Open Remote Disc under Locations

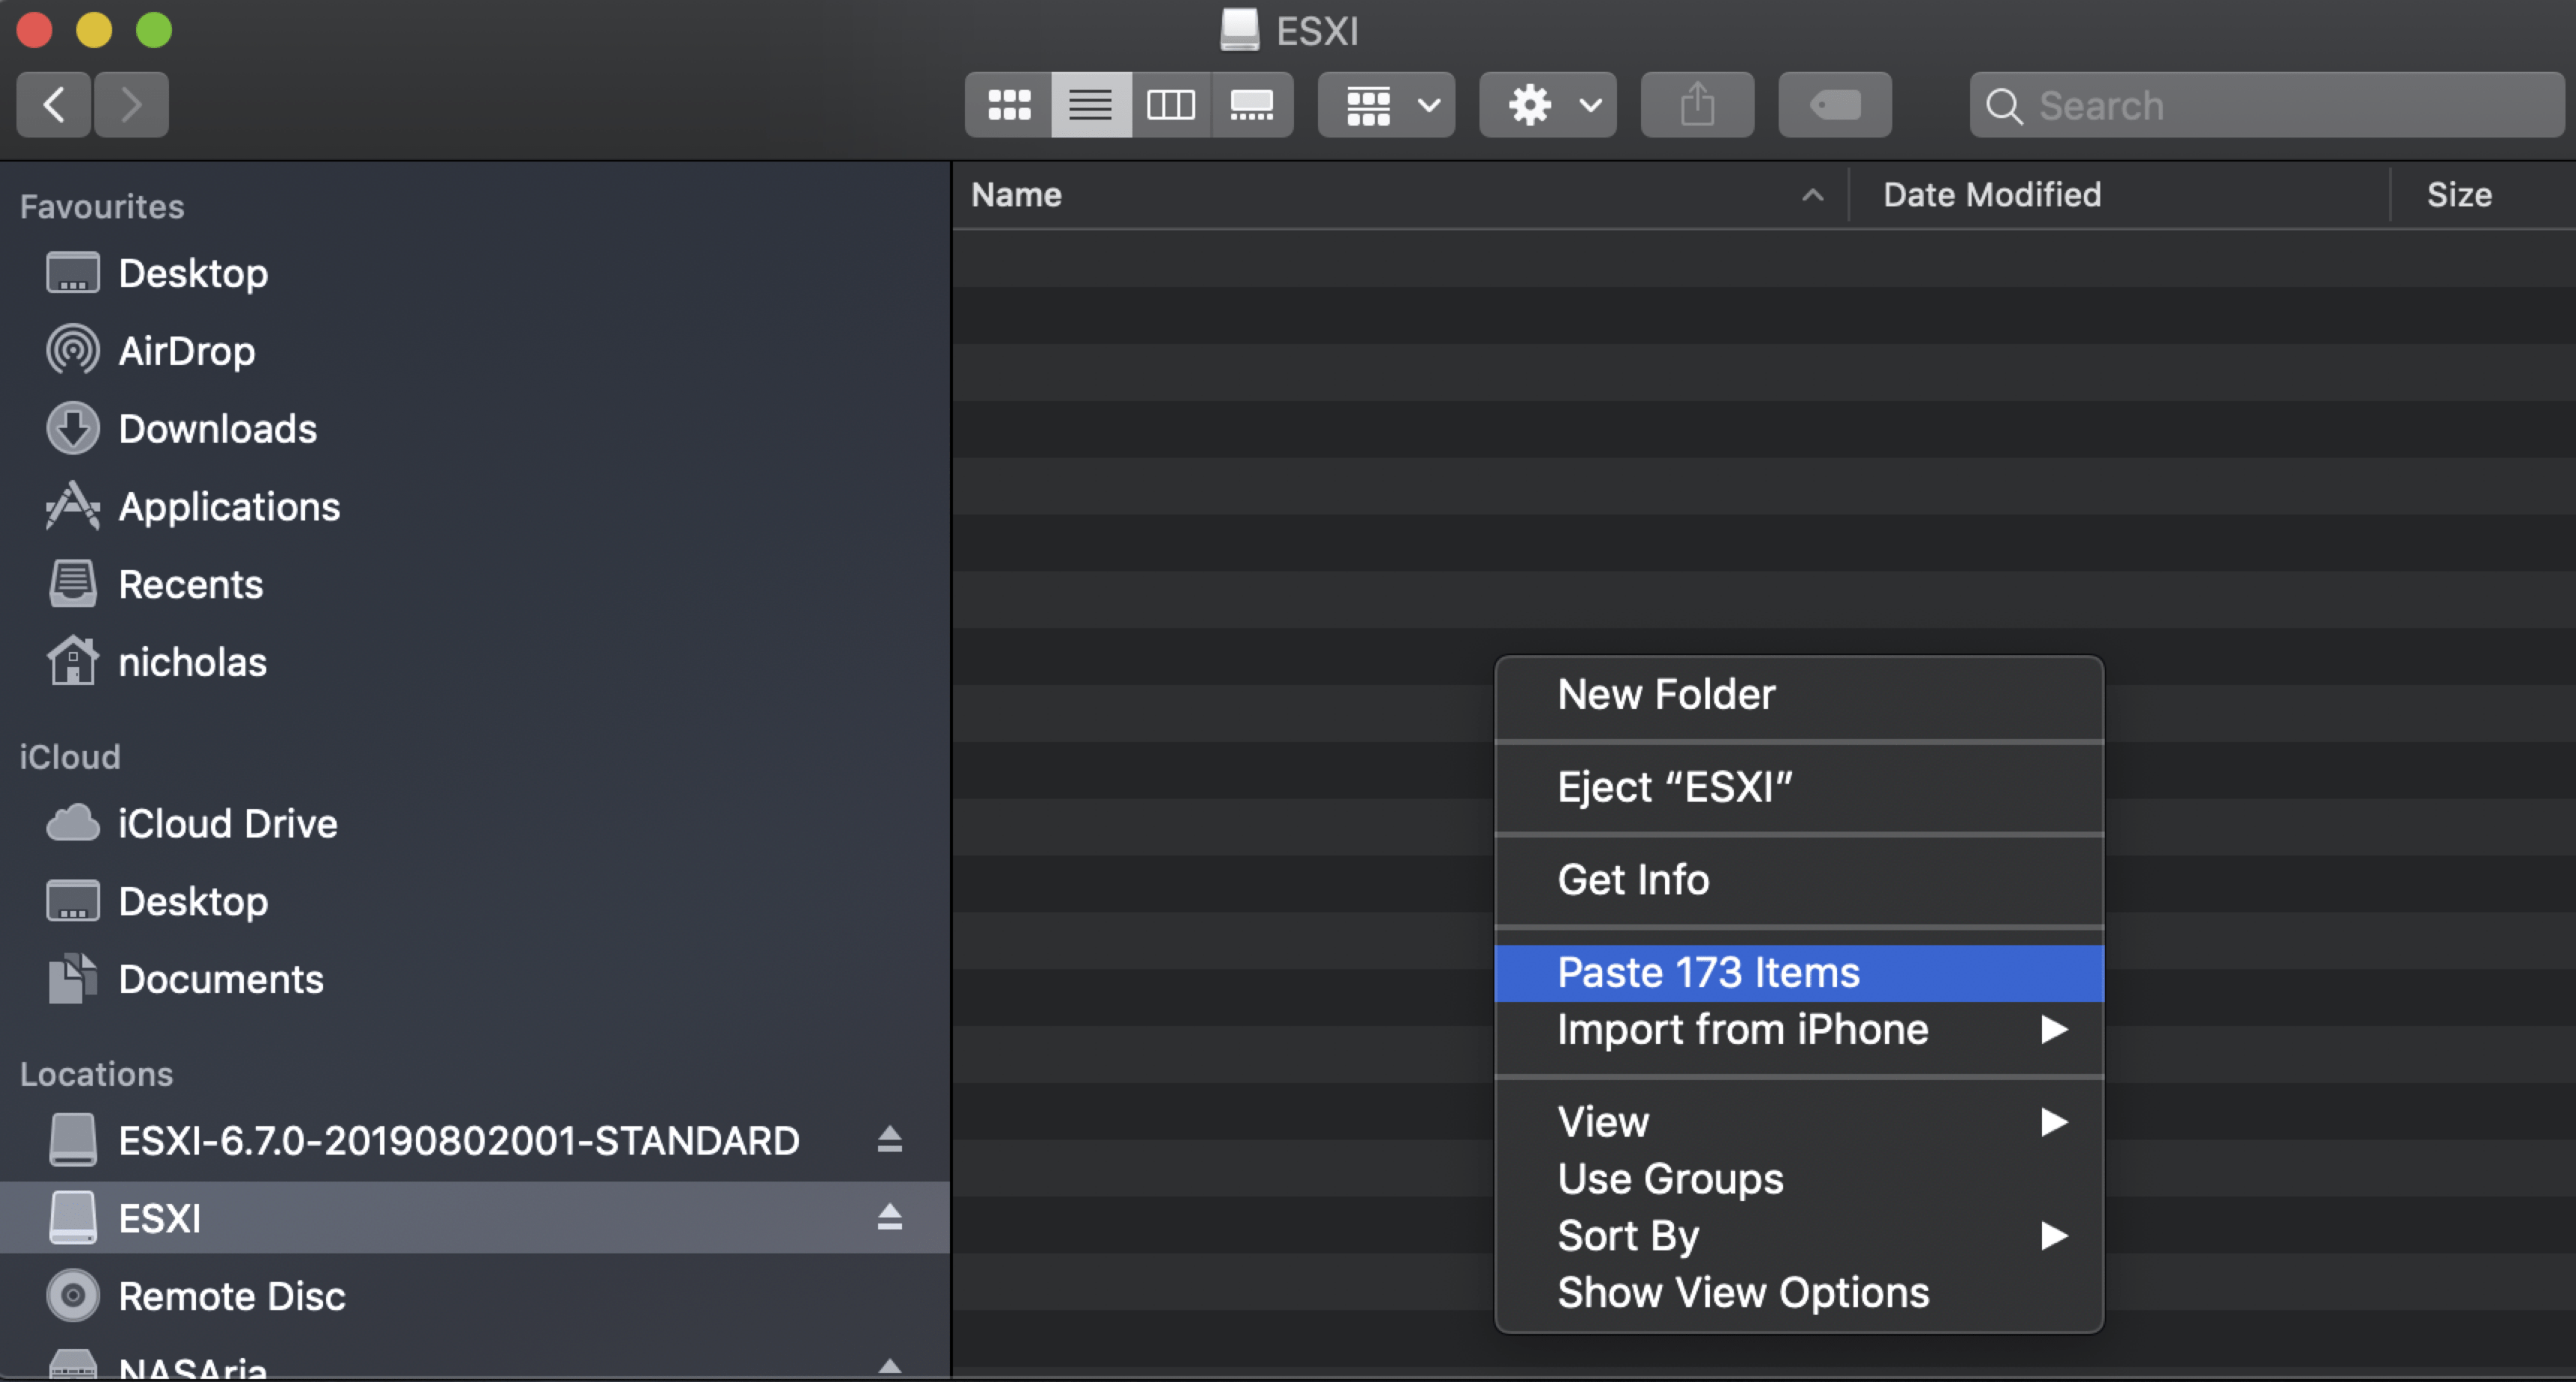pos(231,1296)
